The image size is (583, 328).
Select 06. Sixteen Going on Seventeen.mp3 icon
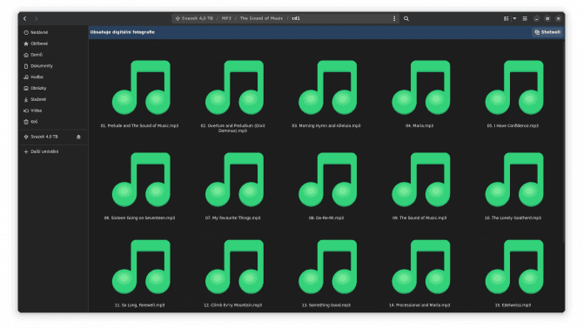coord(141,180)
